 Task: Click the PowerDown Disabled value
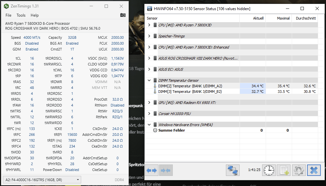[x=72, y=170]
